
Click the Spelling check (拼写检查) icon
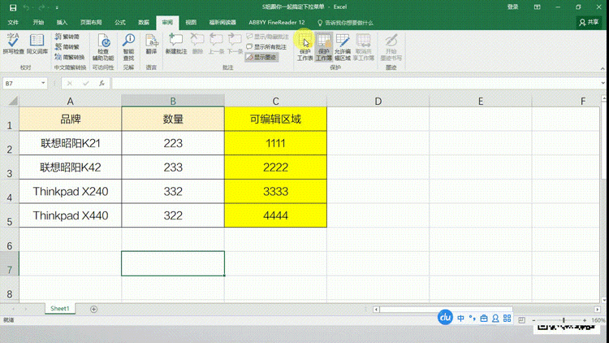(x=13, y=44)
